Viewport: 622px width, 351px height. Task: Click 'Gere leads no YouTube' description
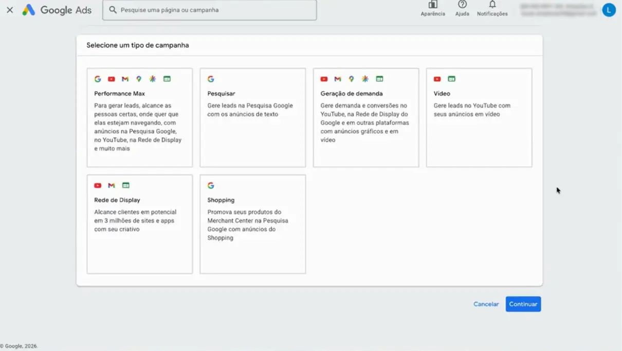[472, 110]
